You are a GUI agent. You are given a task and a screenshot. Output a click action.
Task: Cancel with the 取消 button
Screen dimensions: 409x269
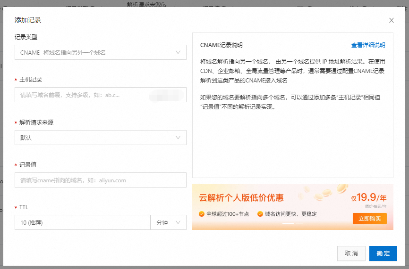click(x=351, y=253)
